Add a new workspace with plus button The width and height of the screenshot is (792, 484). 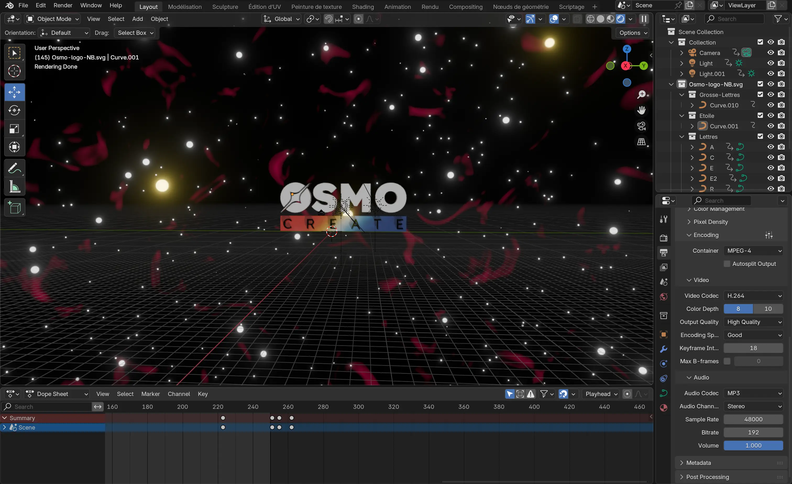595,7
